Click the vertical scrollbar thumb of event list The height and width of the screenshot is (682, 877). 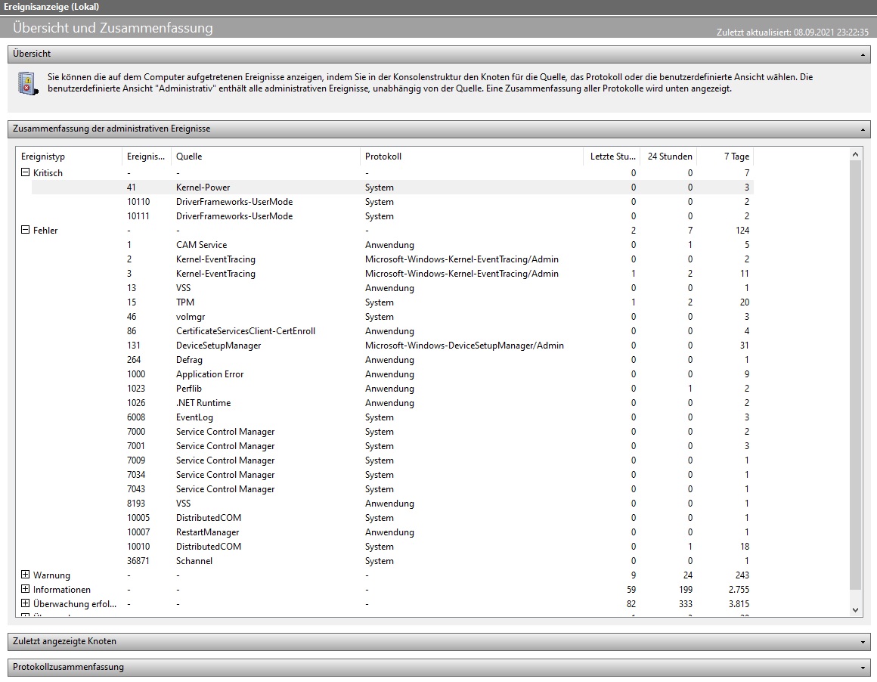click(855, 375)
